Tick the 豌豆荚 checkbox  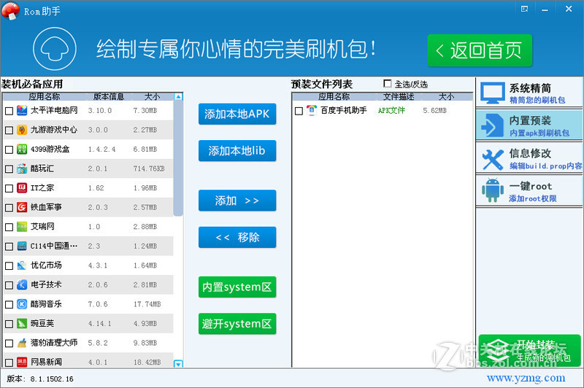click(9, 324)
